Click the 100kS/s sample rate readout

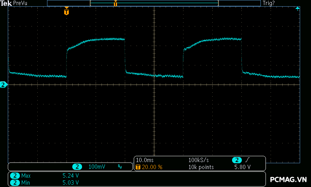199,160
